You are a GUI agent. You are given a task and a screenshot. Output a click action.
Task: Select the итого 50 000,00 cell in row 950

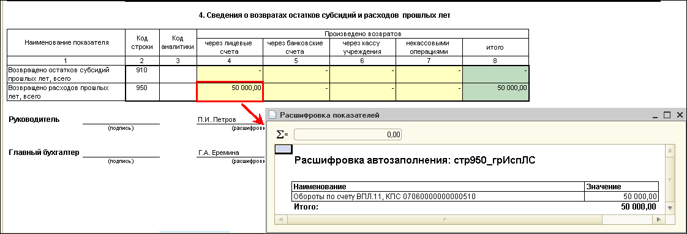(495, 92)
